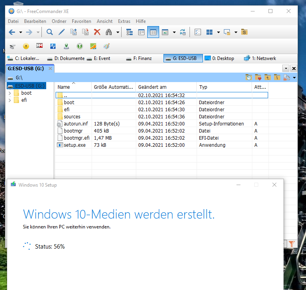Click the monitor-with-folder desktop snapshot icon
Viewport: 306px width, 290px height.
(227, 32)
